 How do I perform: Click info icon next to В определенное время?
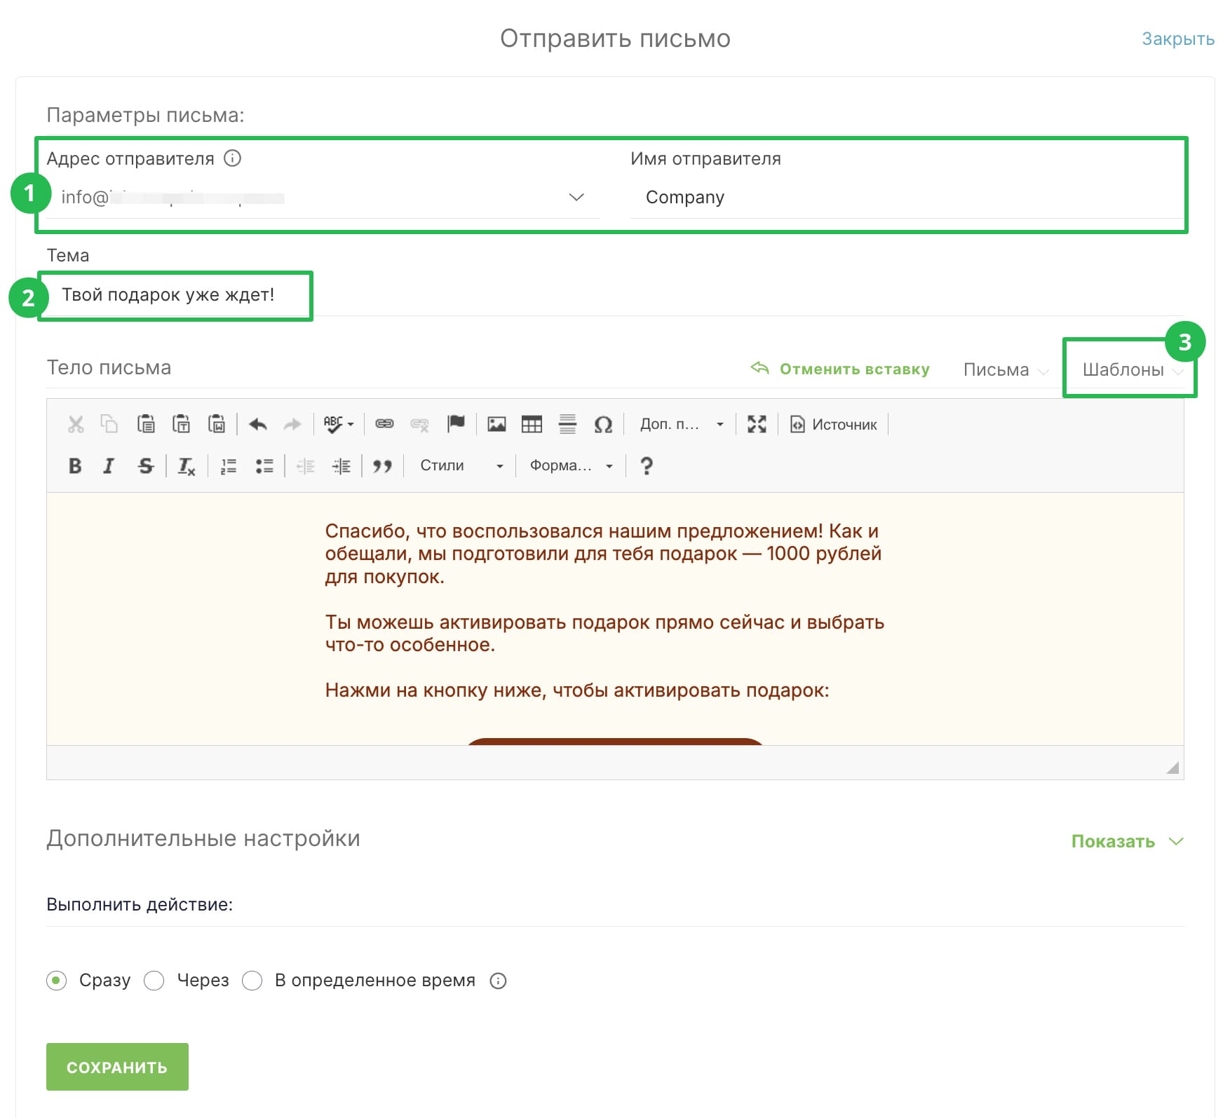tap(498, 981)
